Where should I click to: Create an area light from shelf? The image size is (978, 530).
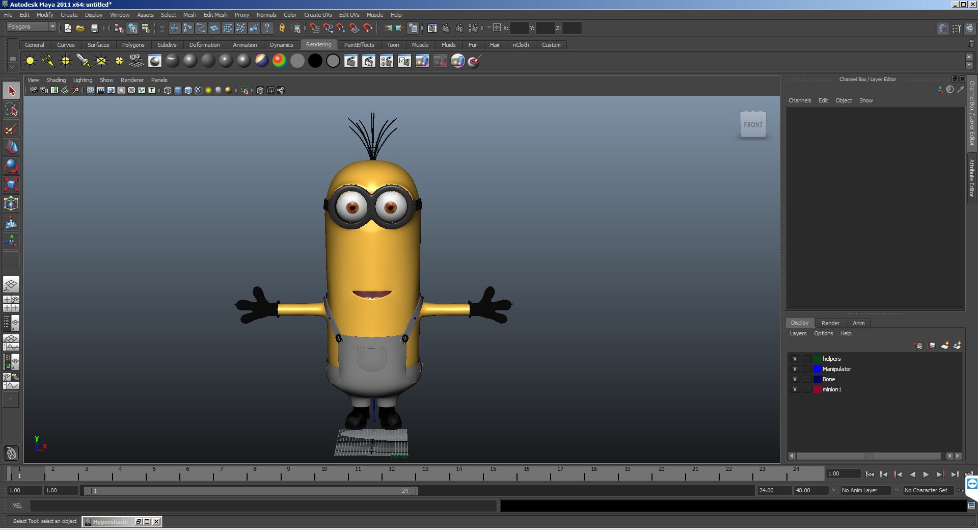point(101,61)
